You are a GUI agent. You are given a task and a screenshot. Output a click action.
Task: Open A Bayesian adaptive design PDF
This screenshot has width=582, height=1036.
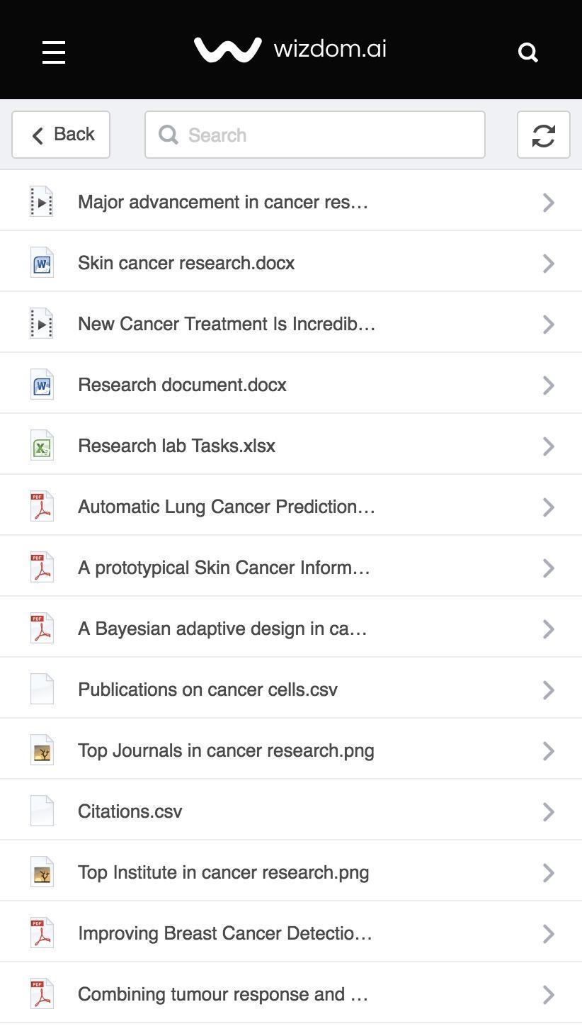click(x=222, y=629)
